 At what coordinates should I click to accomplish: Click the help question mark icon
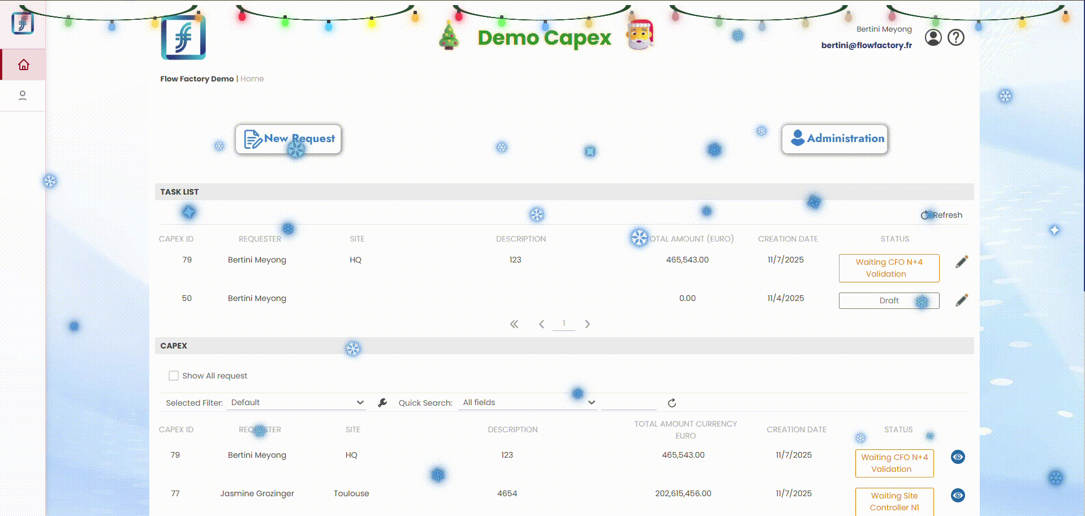click(x=955, y=38)
